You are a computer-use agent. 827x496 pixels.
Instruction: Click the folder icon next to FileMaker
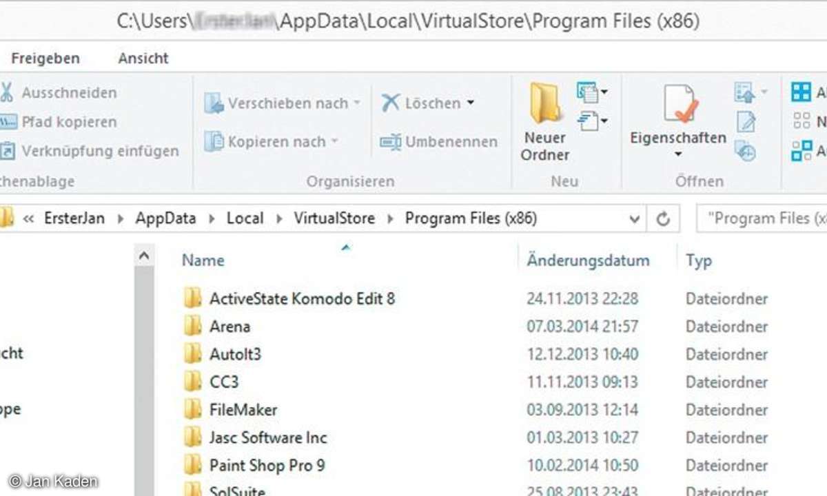tap(192, 409)
